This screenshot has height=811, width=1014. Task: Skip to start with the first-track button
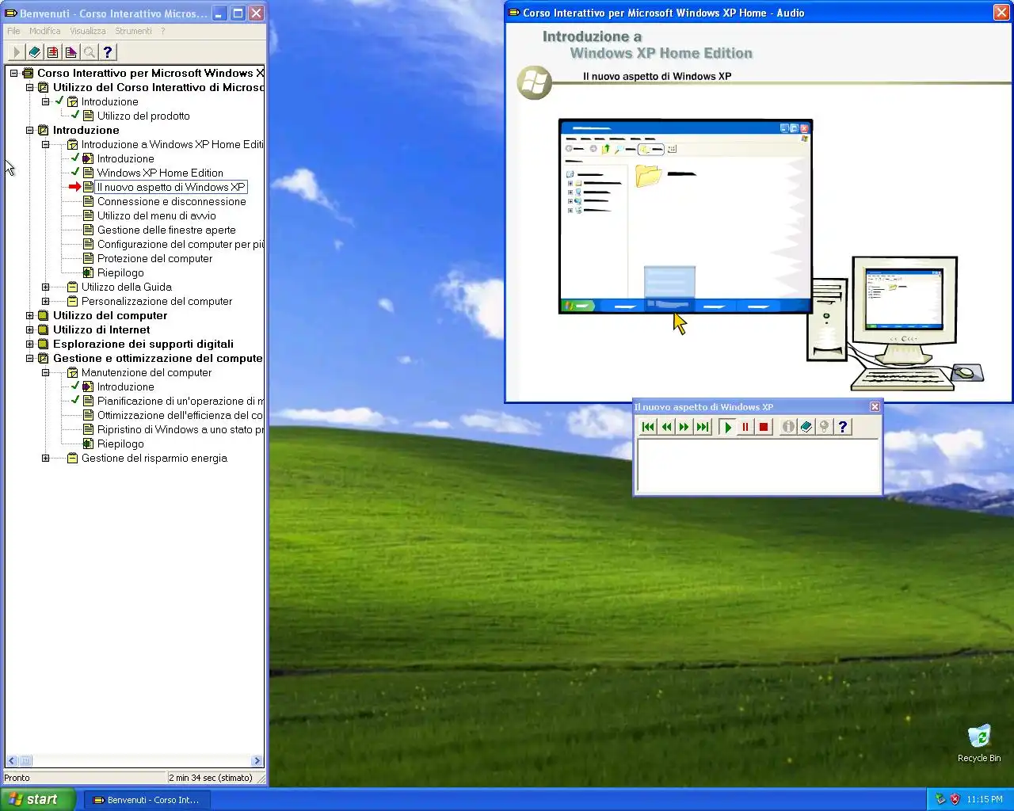(x=648, y=427)
